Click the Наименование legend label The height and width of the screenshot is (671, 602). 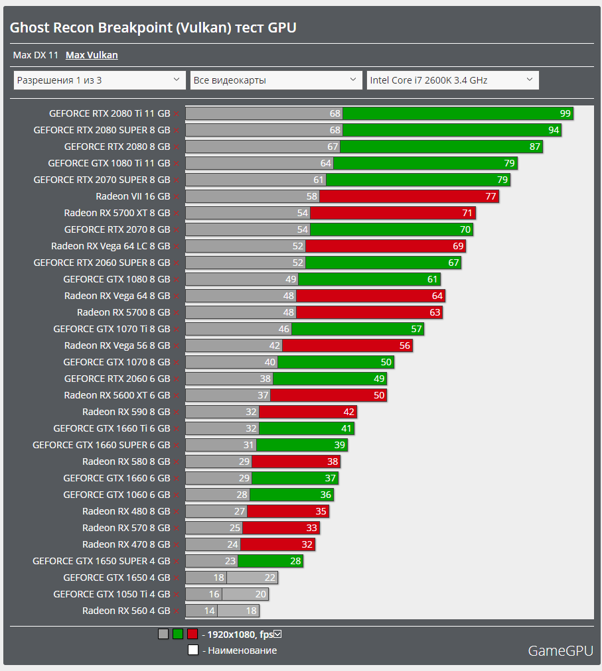click(x=242, y=650)
